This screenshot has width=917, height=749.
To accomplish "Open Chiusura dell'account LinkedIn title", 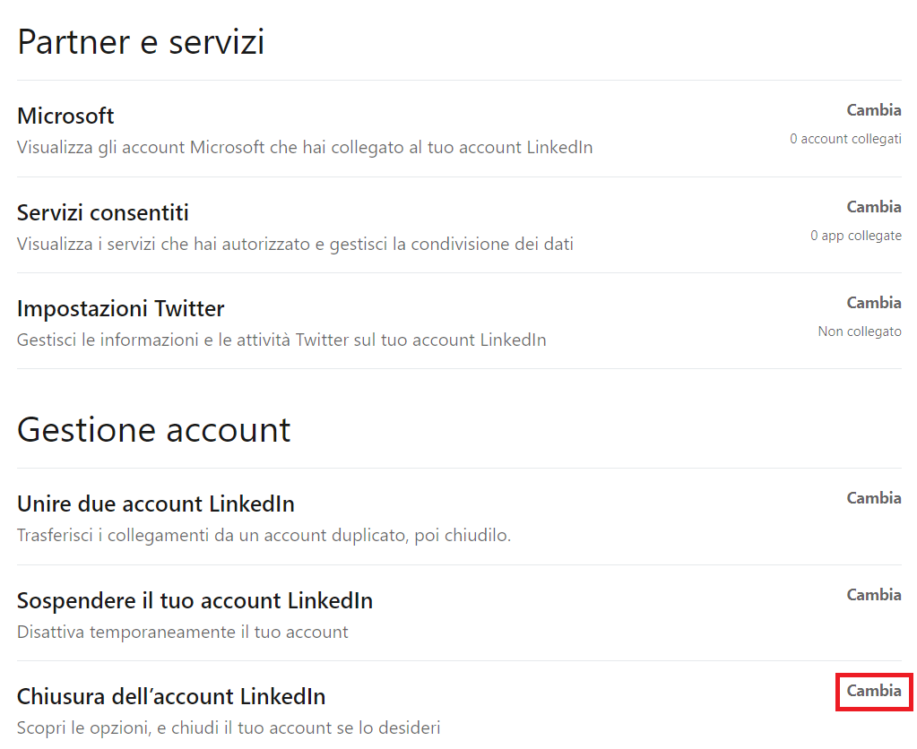I will [x=170, y=696].
